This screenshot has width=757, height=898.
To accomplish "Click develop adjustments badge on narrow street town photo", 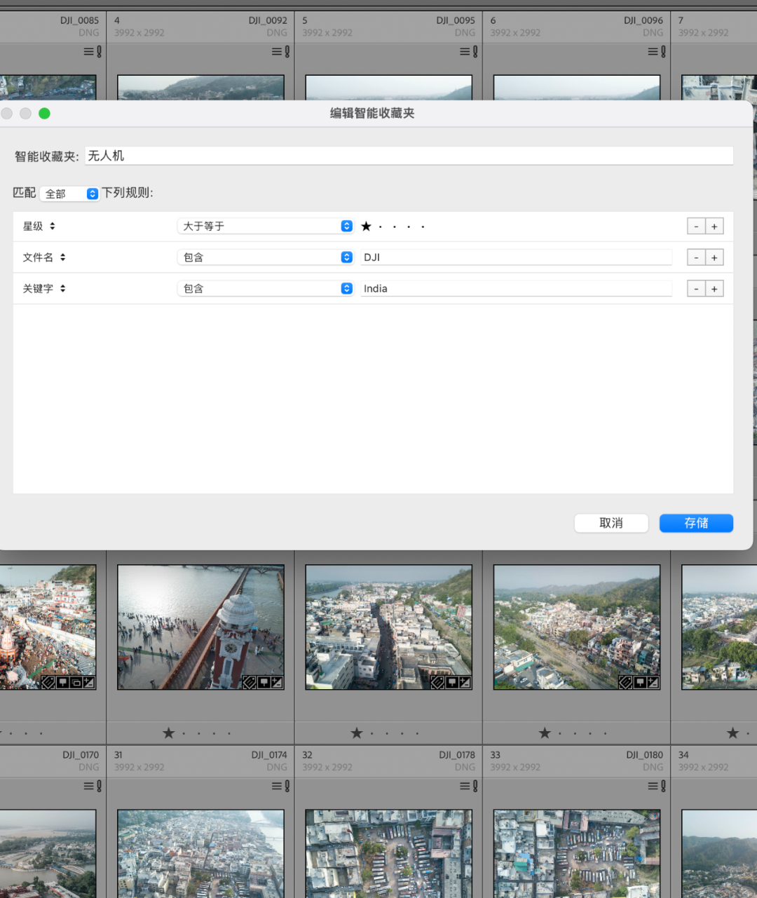I will 465,682.
